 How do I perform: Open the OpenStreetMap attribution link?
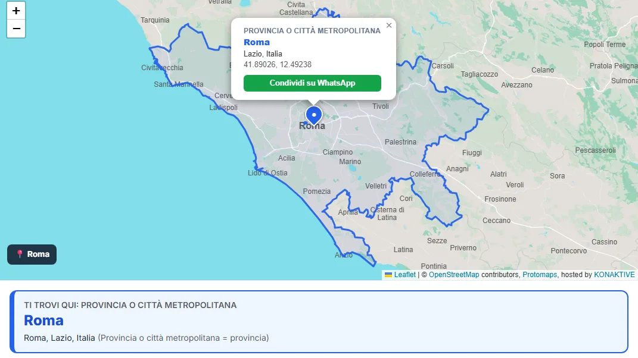click(x=454, y=275)
